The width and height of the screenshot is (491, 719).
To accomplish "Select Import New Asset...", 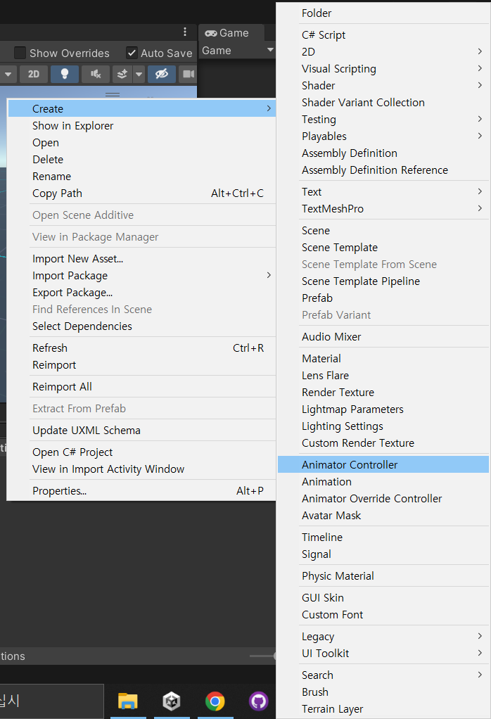I will click(x=141, y=259).
